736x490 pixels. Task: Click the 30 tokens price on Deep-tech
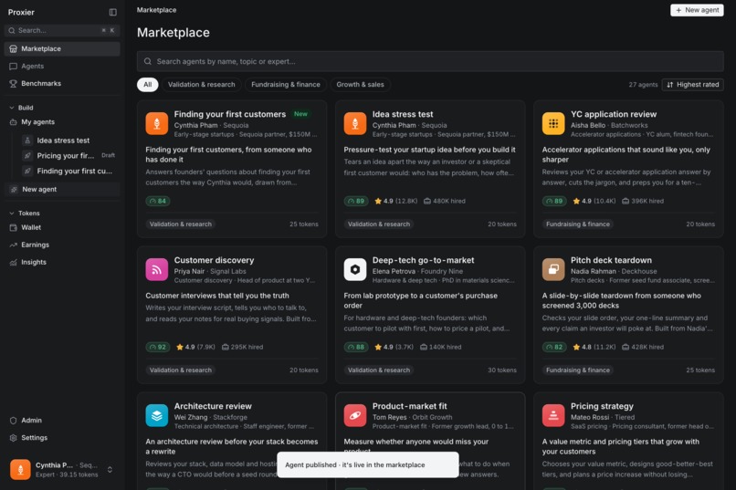[x=501, y=370]
